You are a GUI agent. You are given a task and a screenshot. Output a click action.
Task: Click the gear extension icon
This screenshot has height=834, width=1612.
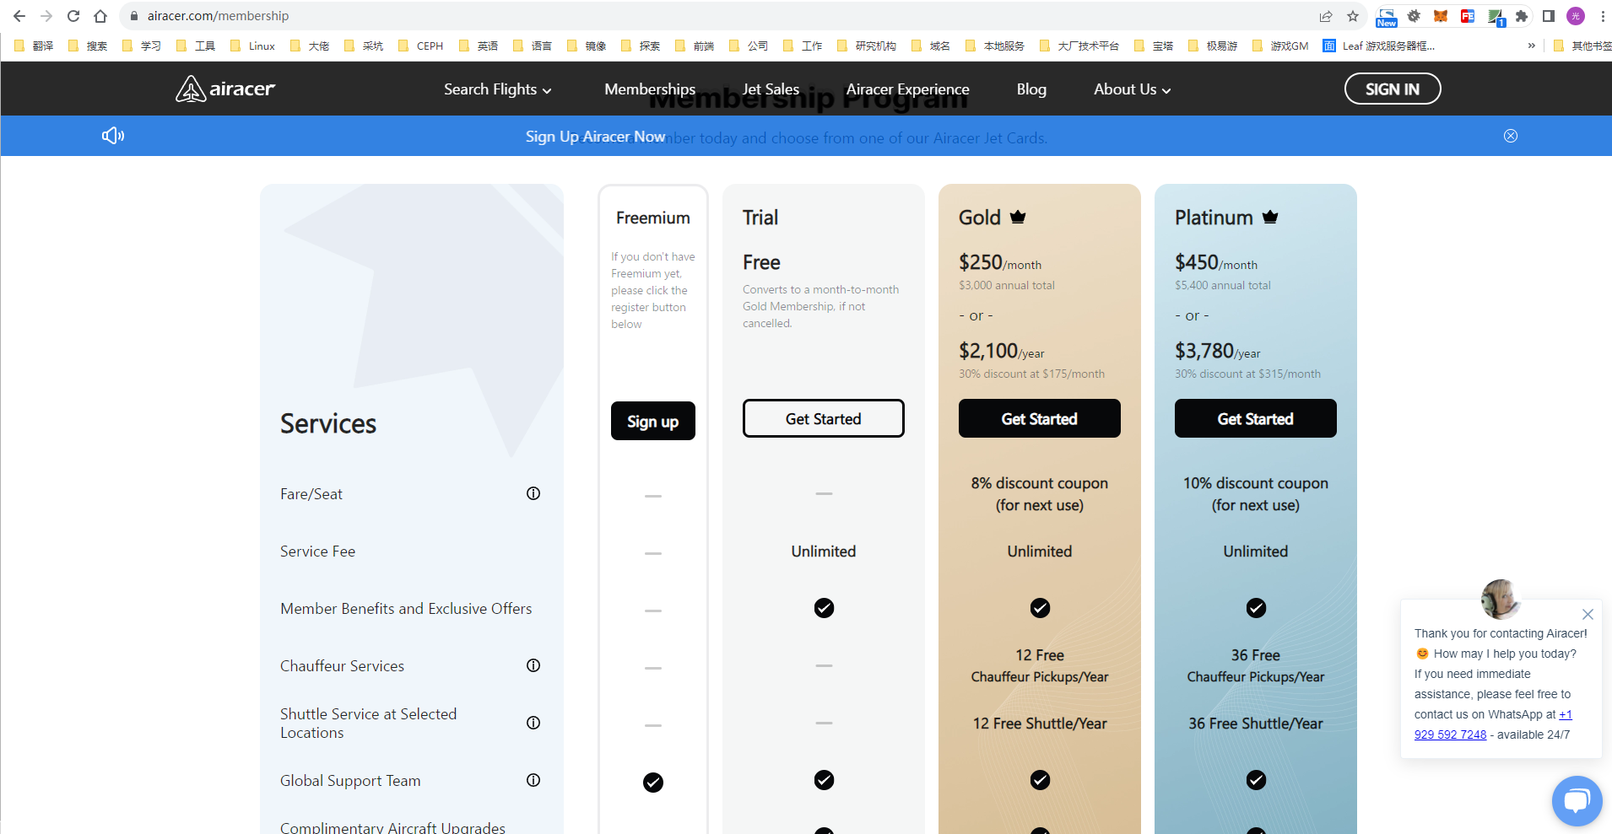[1414, 16]
